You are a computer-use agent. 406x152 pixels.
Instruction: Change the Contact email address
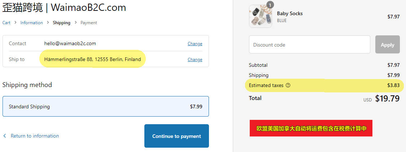pyautogui.click(x=195, y=43)
